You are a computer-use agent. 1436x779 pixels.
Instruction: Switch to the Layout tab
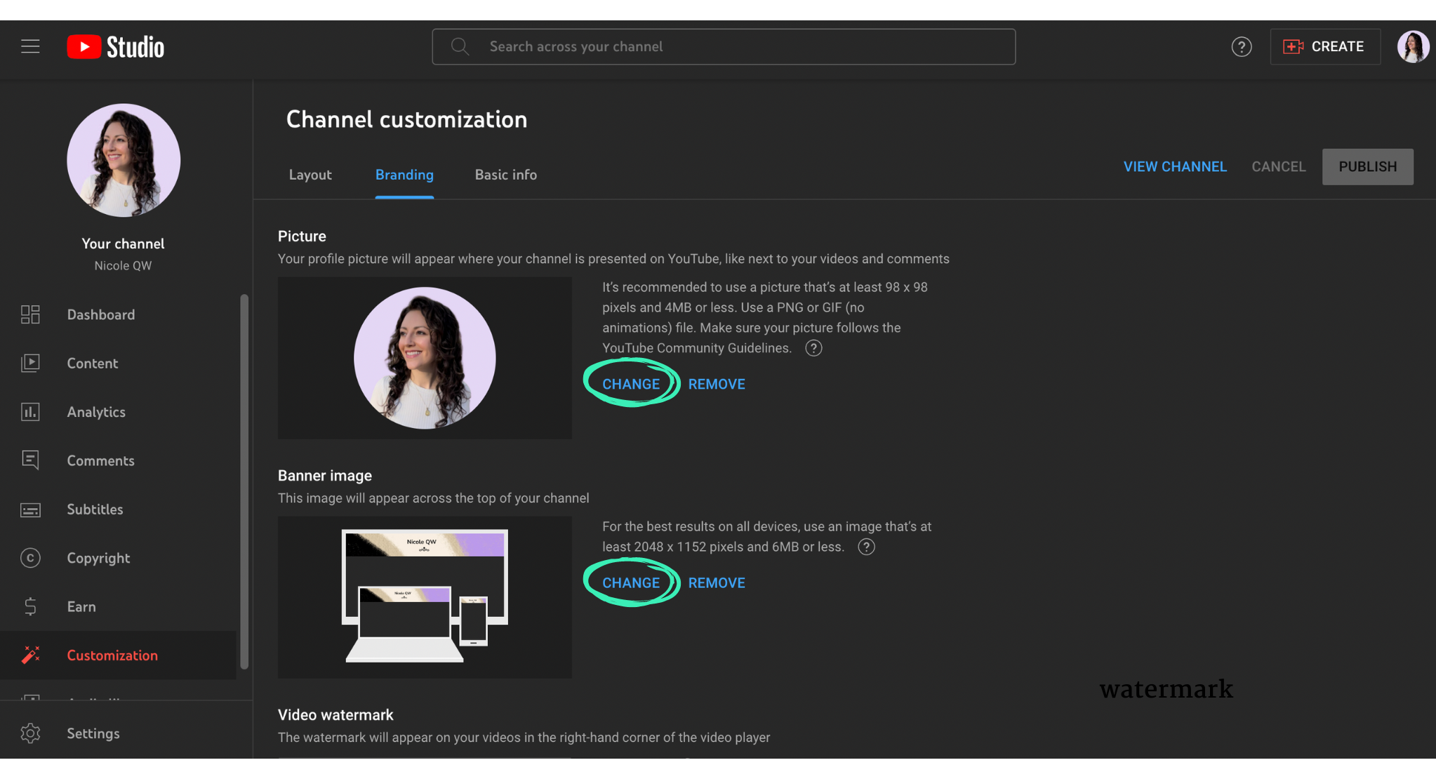(310, 175)
